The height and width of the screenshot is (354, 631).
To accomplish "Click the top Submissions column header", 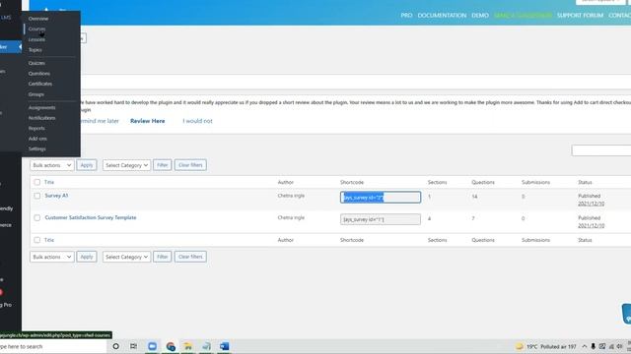I will tap(535, 182).
